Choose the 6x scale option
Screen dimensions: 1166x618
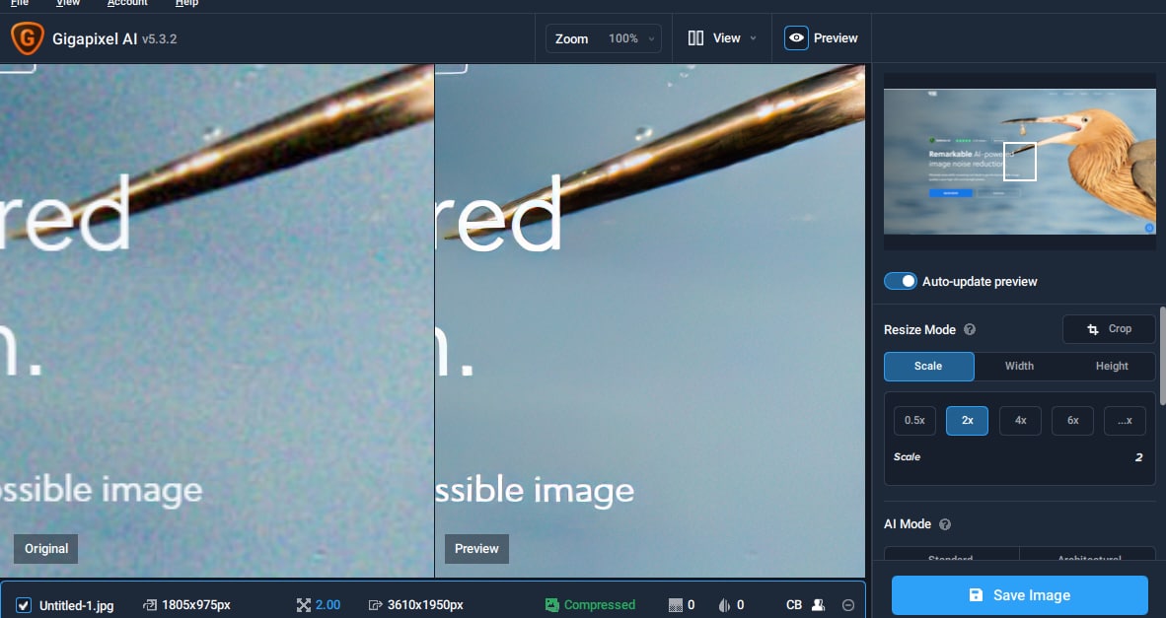click(x=1072, y=421)
